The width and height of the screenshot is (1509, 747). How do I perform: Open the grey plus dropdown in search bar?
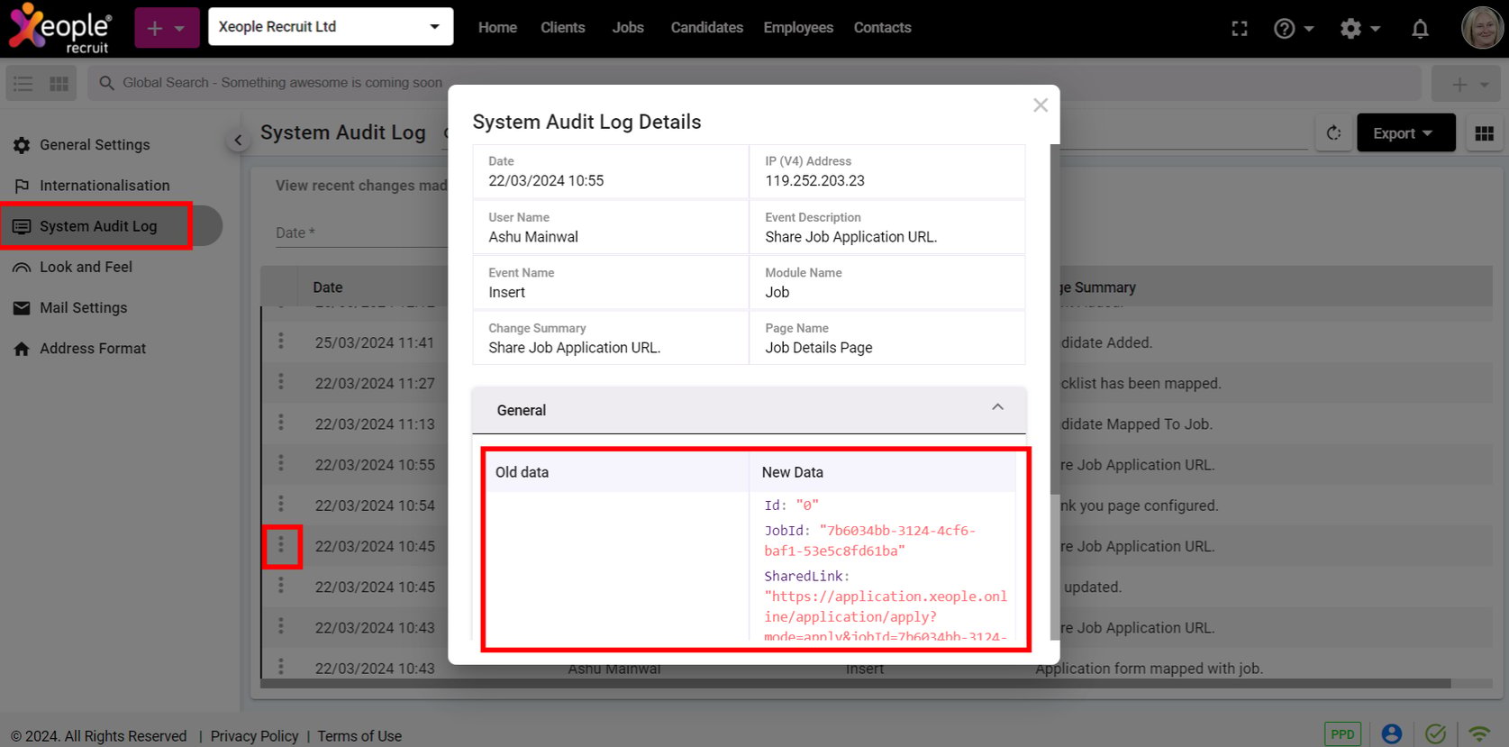point(1465,84)
